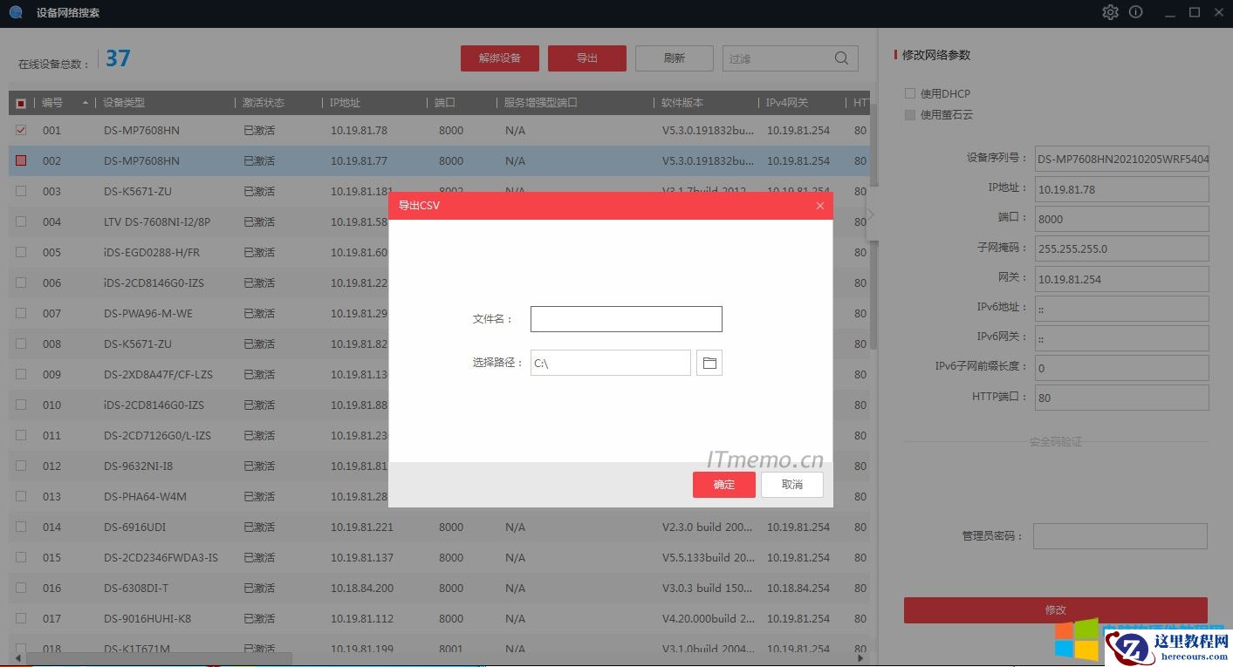Select device DS-6916UDI
Image resolution: width=1233 pixels, height=667 pixels.
[134, 527]
